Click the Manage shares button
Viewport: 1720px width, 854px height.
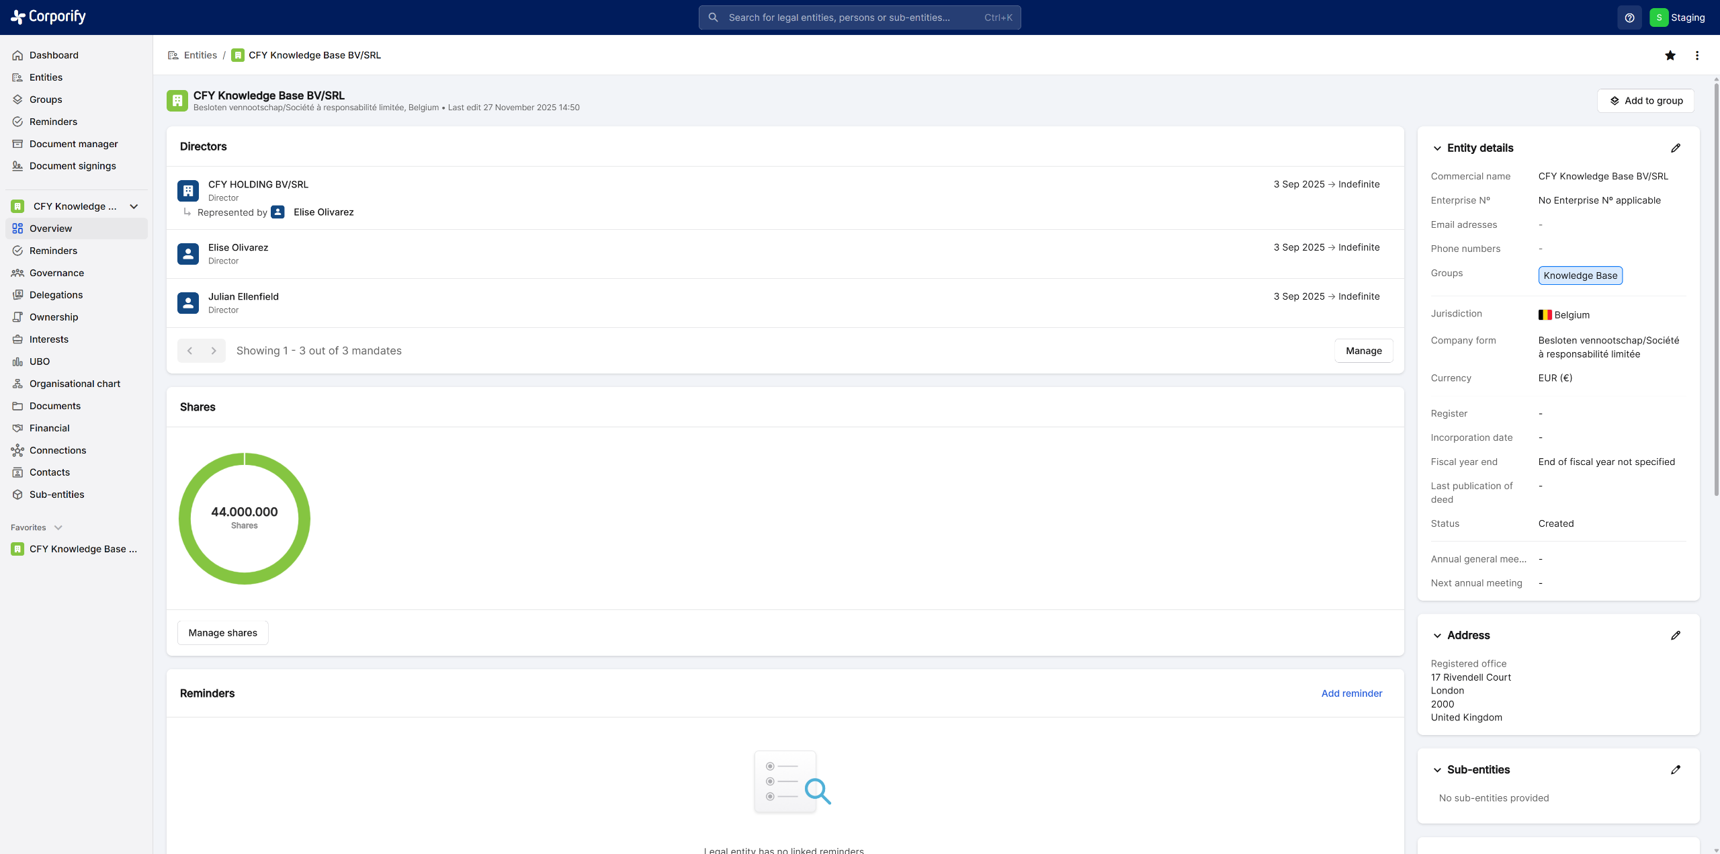pyautogui.click(x=222, y=633)
